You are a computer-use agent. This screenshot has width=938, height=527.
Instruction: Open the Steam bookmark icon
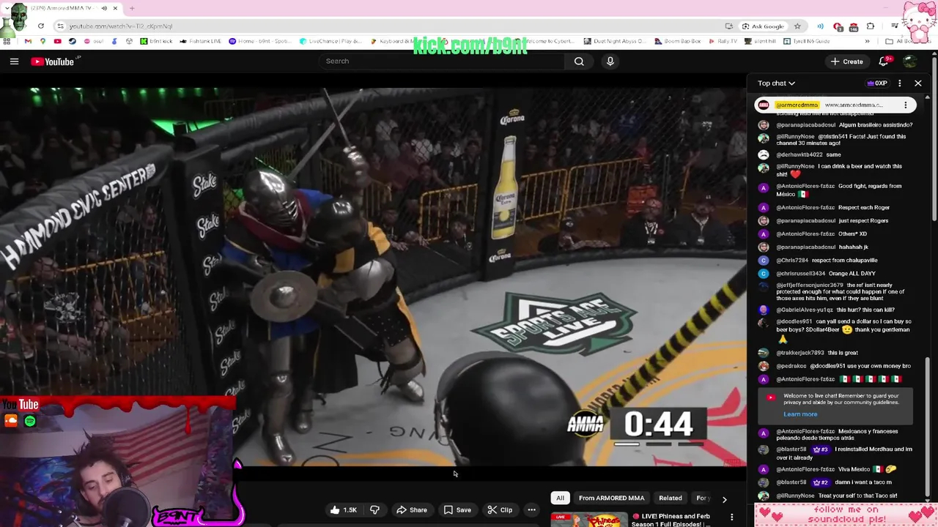pos(72,41)
